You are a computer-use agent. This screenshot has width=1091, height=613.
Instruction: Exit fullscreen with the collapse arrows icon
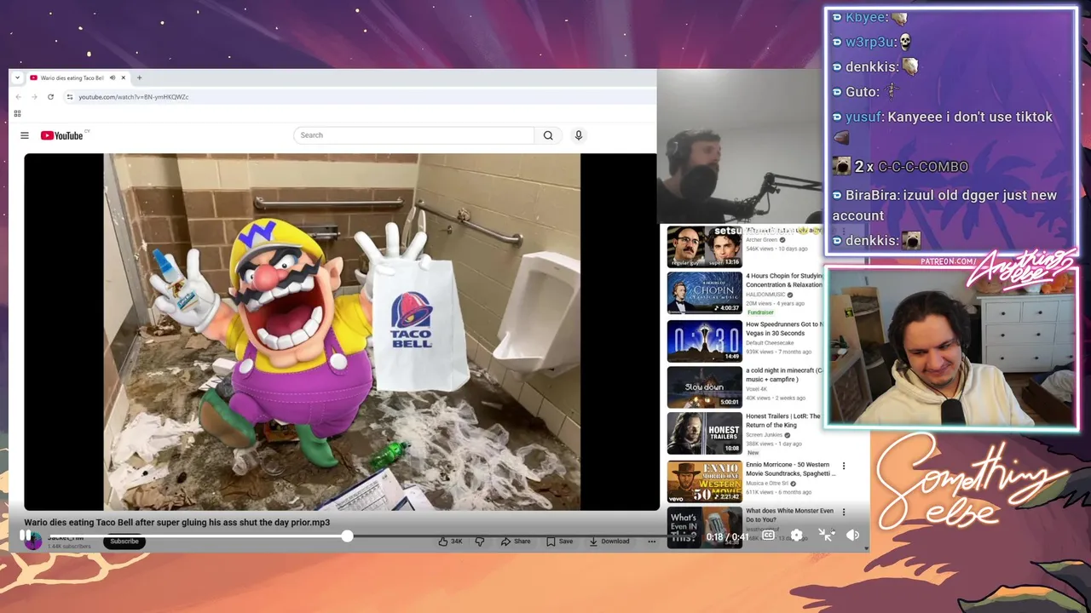click(825, 535)
